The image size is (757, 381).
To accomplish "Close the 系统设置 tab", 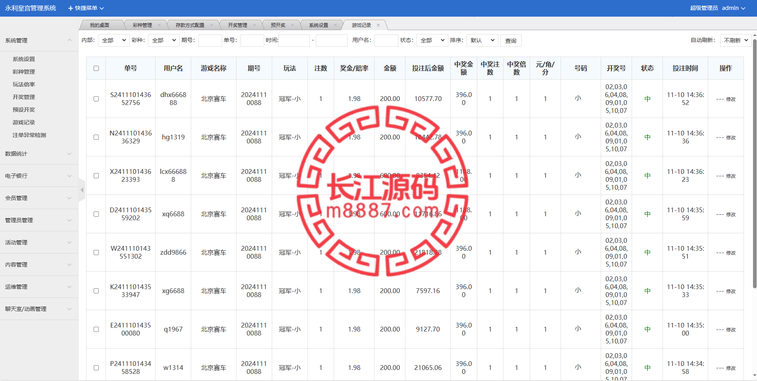I will [336, 25].
